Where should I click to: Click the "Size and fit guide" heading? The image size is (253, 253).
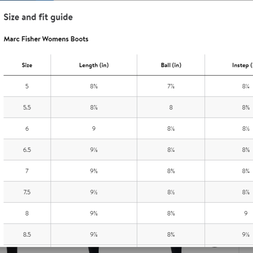coord(38,17)
